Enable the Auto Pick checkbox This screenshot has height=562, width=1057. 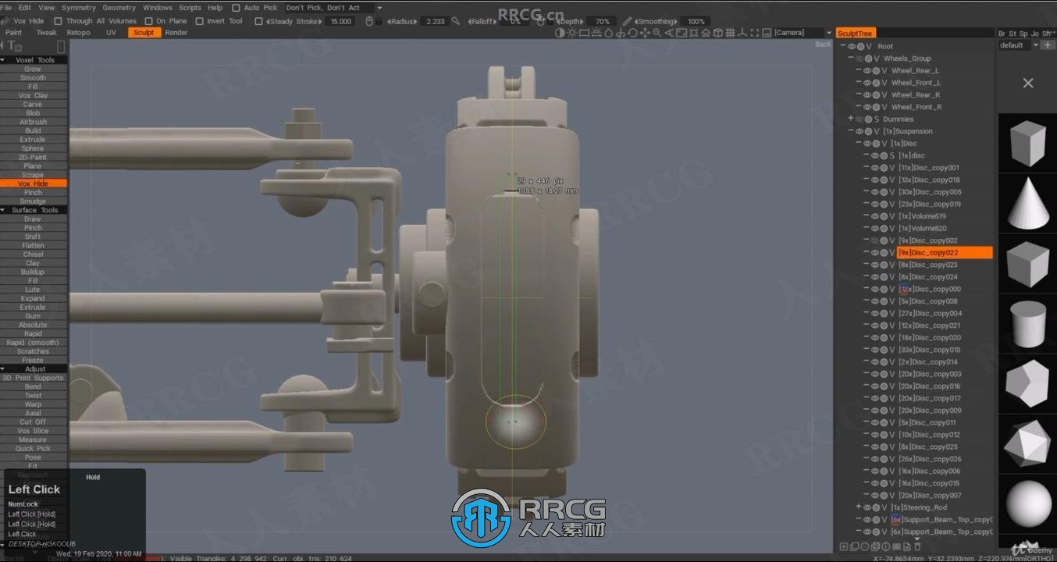click(236, 8)
